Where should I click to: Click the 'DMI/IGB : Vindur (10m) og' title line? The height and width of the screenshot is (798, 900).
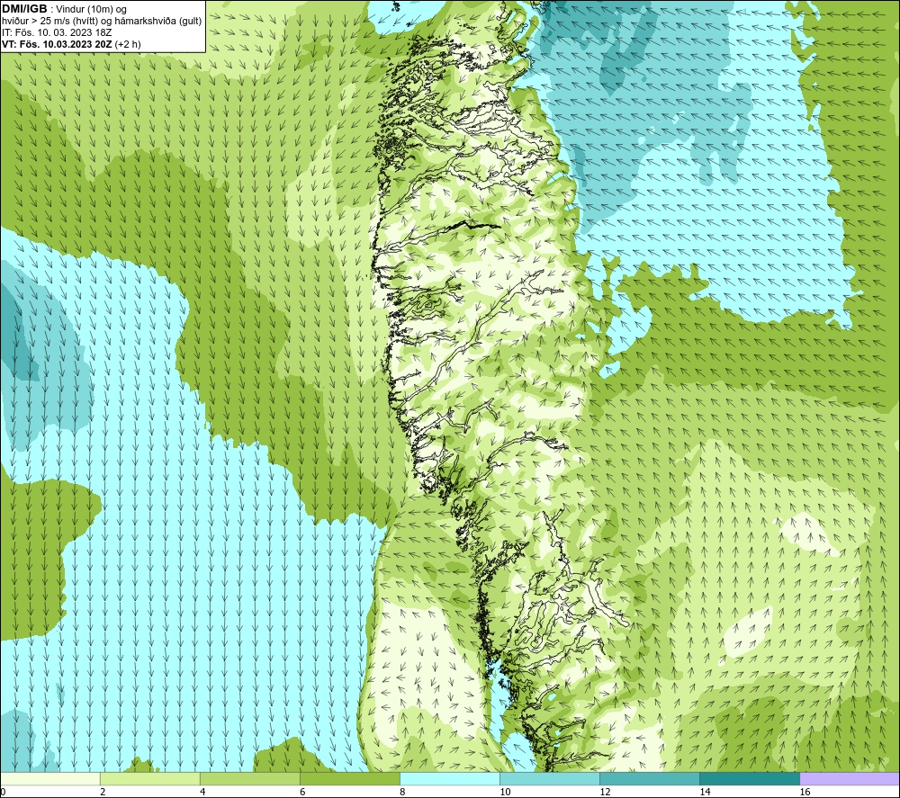click(65, 9)
